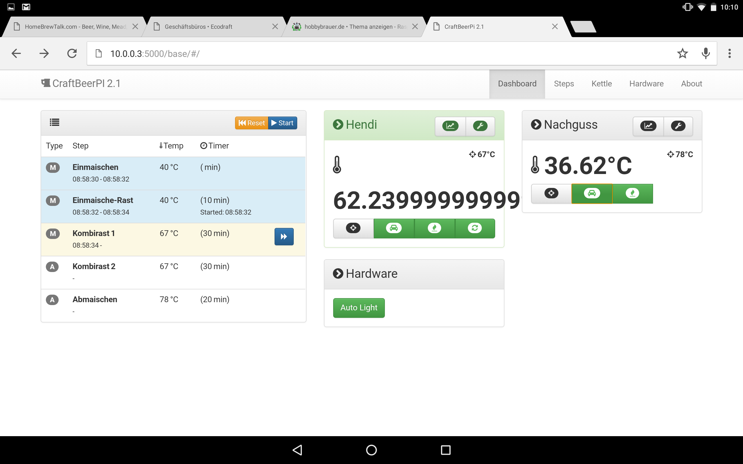This screenshot has height=464, width=743.
Task: Open the Kettle menu item
Action: (x=601, y=84)
